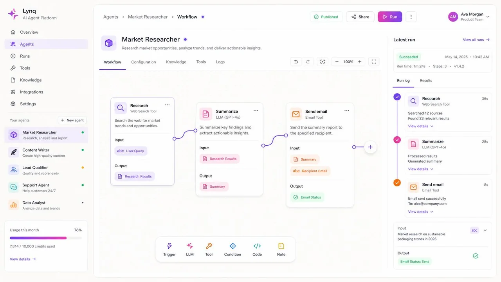Open usage View details link
Image resolution: width=501 pixels, height=282 pixels.
(23, 259)
